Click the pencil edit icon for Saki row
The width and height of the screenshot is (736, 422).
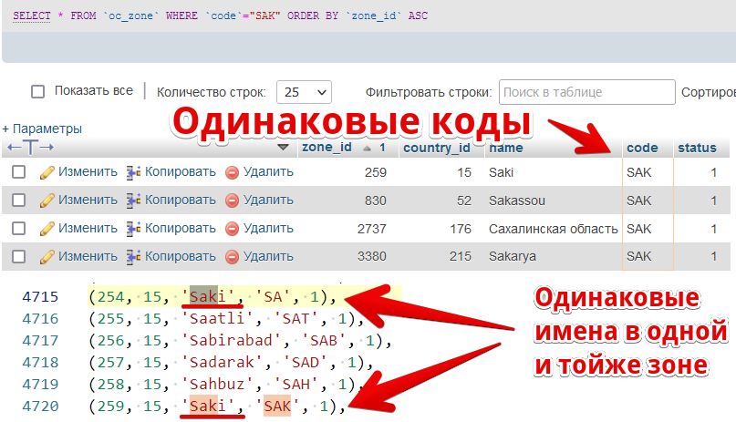point(47,172)
